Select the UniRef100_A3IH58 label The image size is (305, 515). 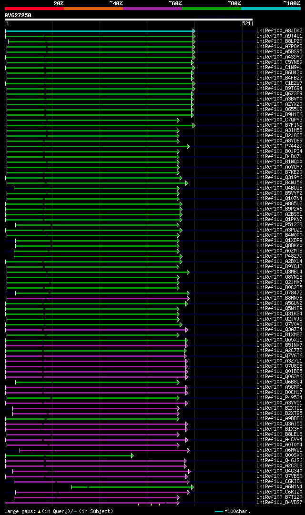click(x=279, y=131)
